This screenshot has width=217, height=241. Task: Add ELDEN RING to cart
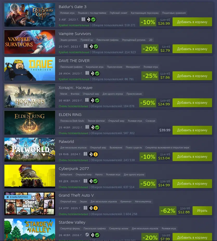[192, 130]
